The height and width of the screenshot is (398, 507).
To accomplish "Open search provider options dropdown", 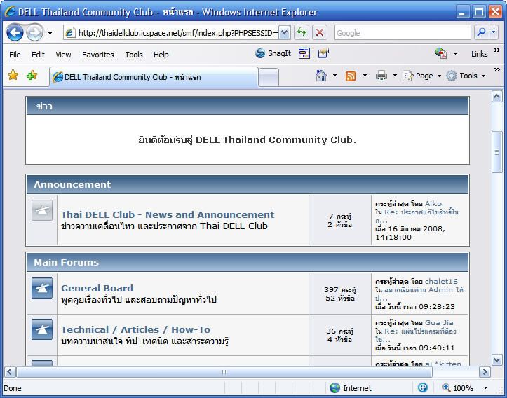I will click(x=494, y=33).
